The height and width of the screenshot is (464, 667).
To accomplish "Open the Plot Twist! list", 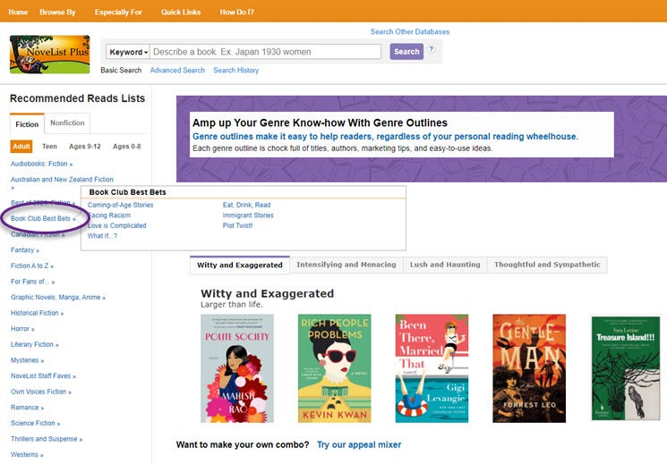I will coord(238,225).
